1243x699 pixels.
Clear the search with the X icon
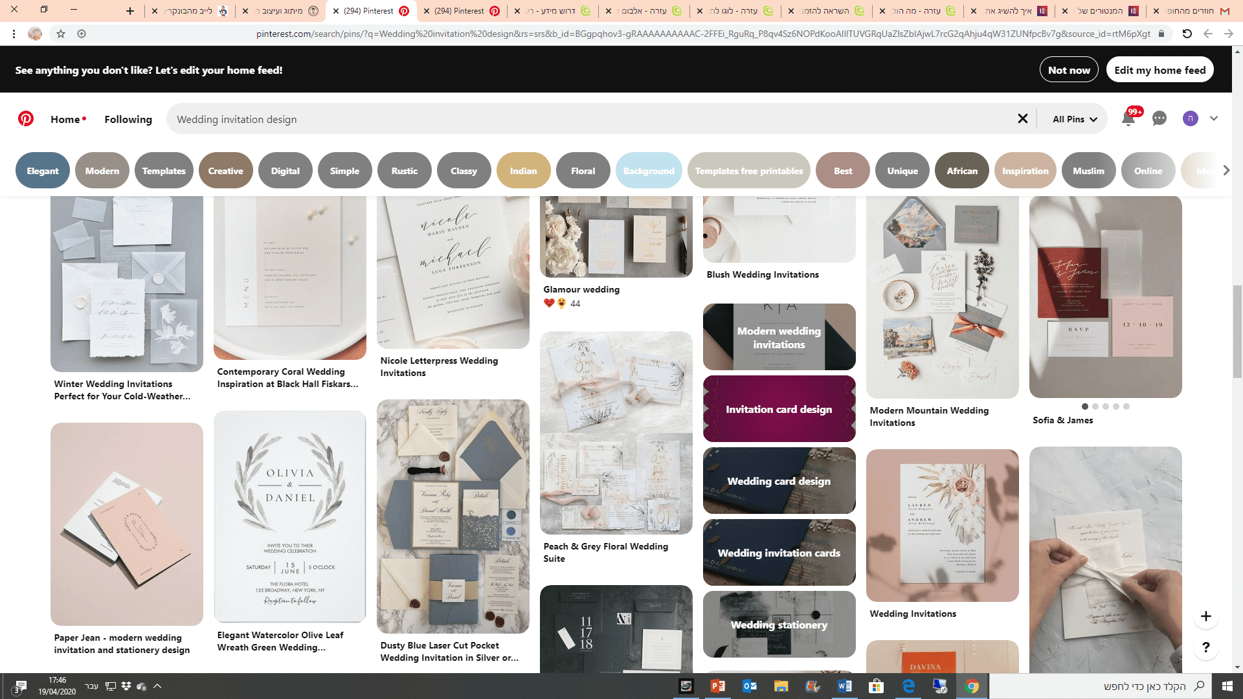(1023, 118)
